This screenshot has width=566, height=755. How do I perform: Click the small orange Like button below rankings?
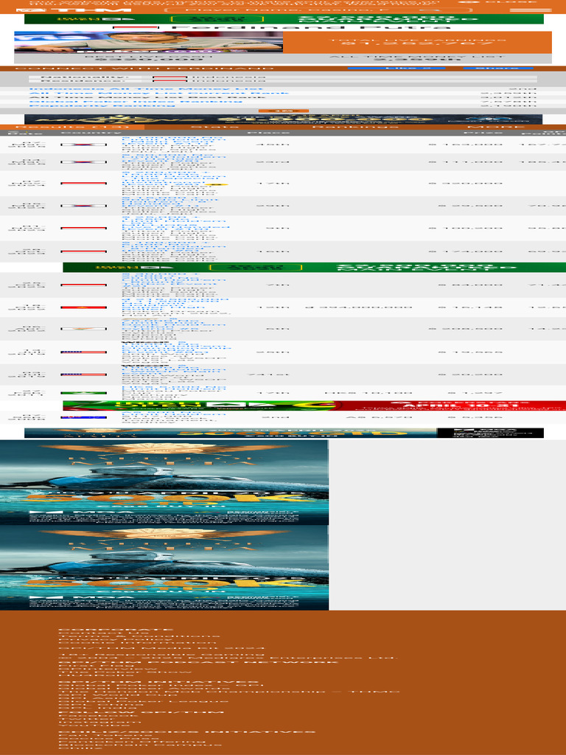(283, 111)
